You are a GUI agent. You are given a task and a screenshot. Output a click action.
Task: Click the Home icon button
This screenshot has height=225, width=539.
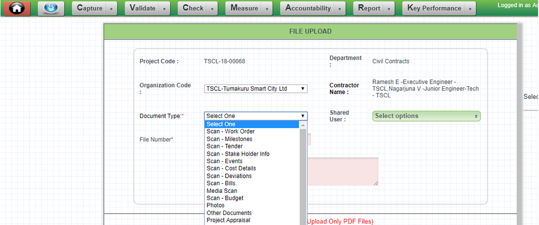[17, 8]
